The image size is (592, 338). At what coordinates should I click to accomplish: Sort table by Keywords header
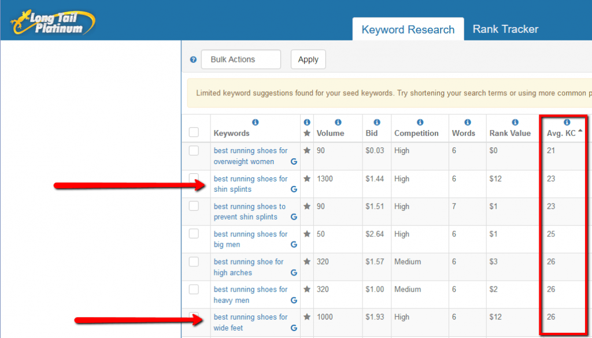pyautogui.click(x=231, y=133)
